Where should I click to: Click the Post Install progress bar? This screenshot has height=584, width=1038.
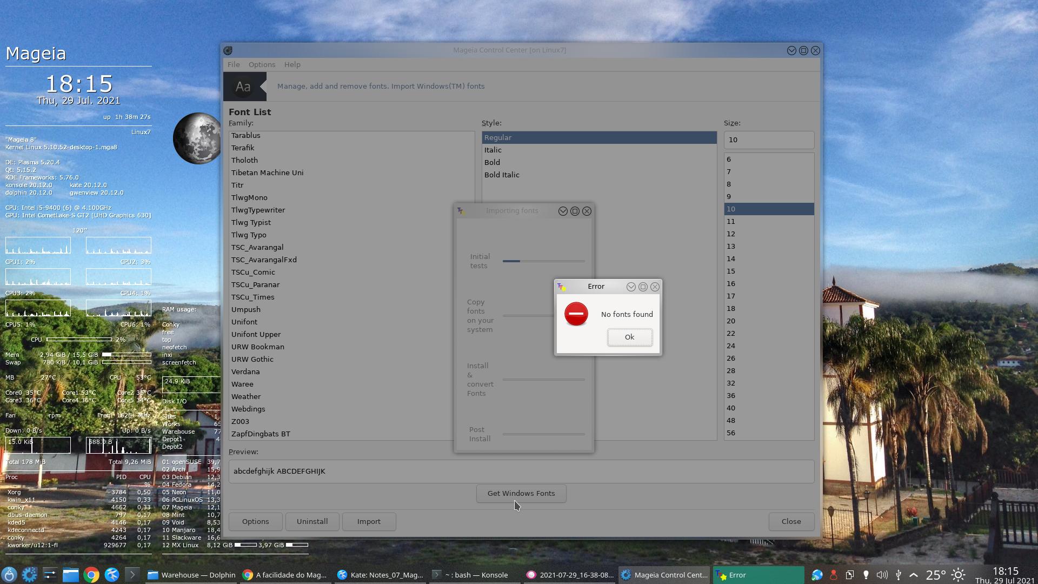(x=543, y=434)
